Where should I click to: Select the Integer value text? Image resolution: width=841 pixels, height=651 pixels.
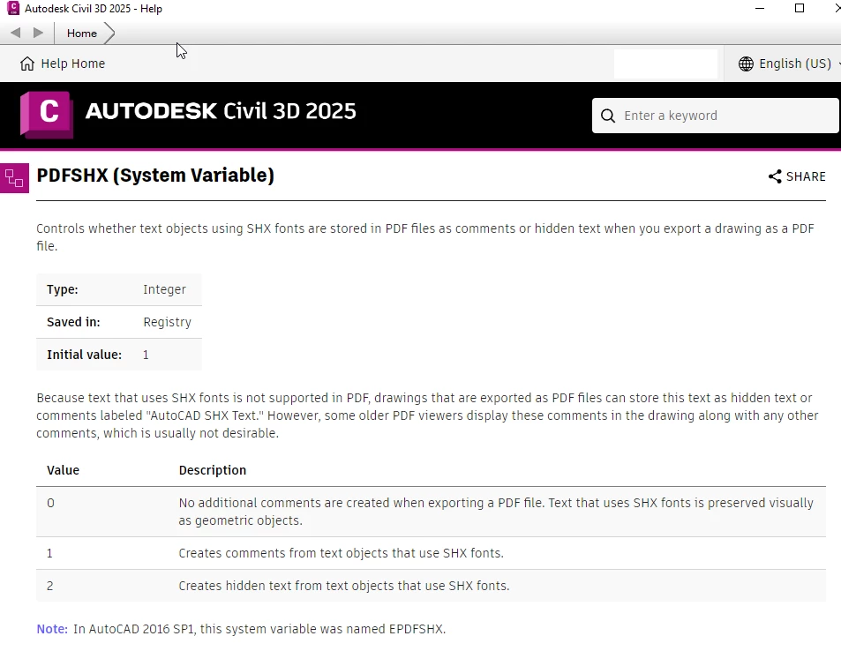165,289
